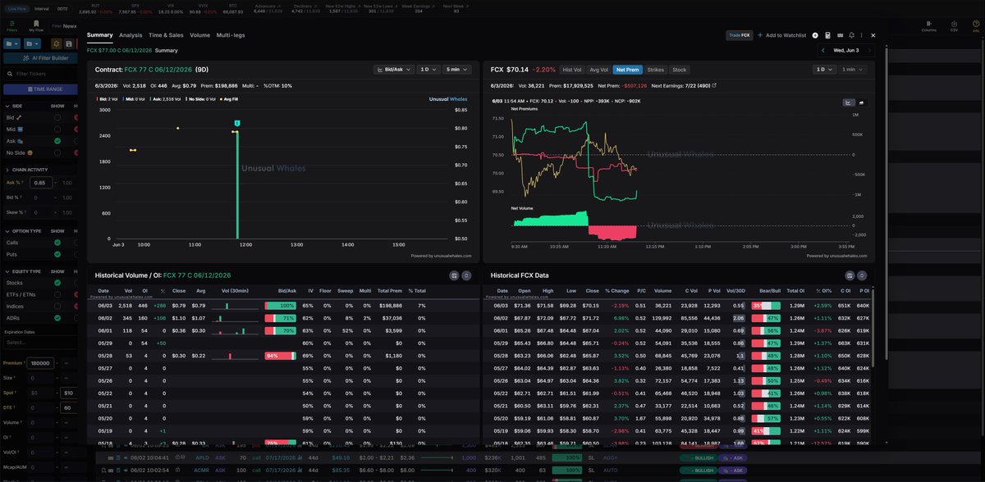This screenshot has width=985, height=482.
Task: Click the Filter Tickers search field
Action: [x=43, y=74]
